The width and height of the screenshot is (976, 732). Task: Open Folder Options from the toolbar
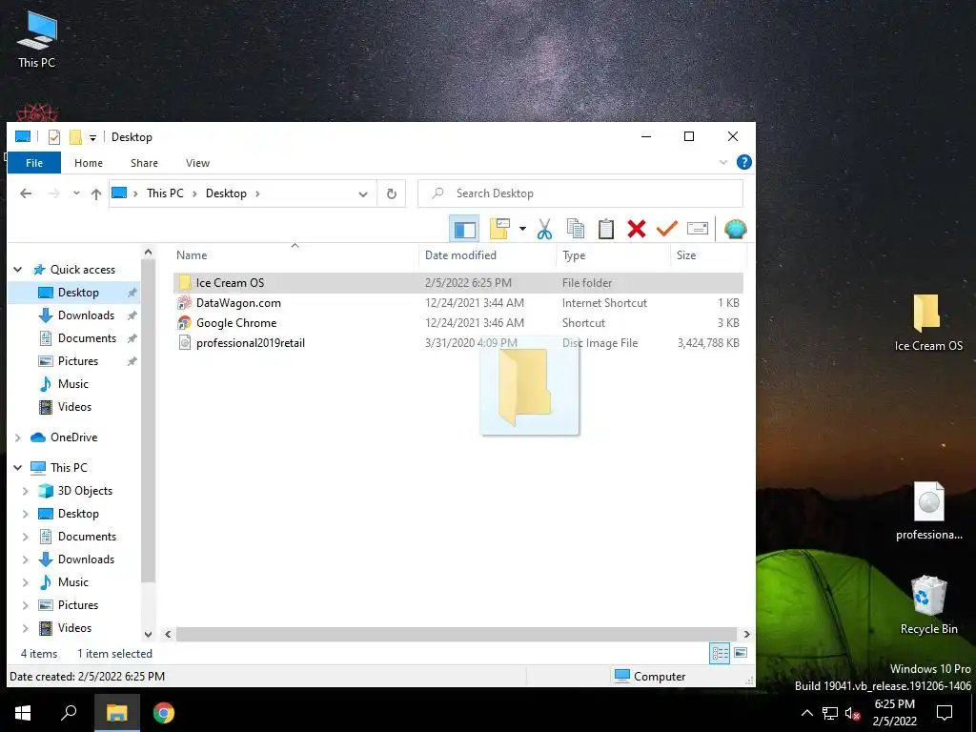coord(499,229)
